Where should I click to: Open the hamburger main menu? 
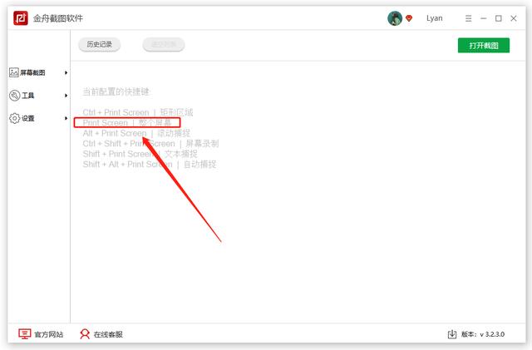pos(469,18)
